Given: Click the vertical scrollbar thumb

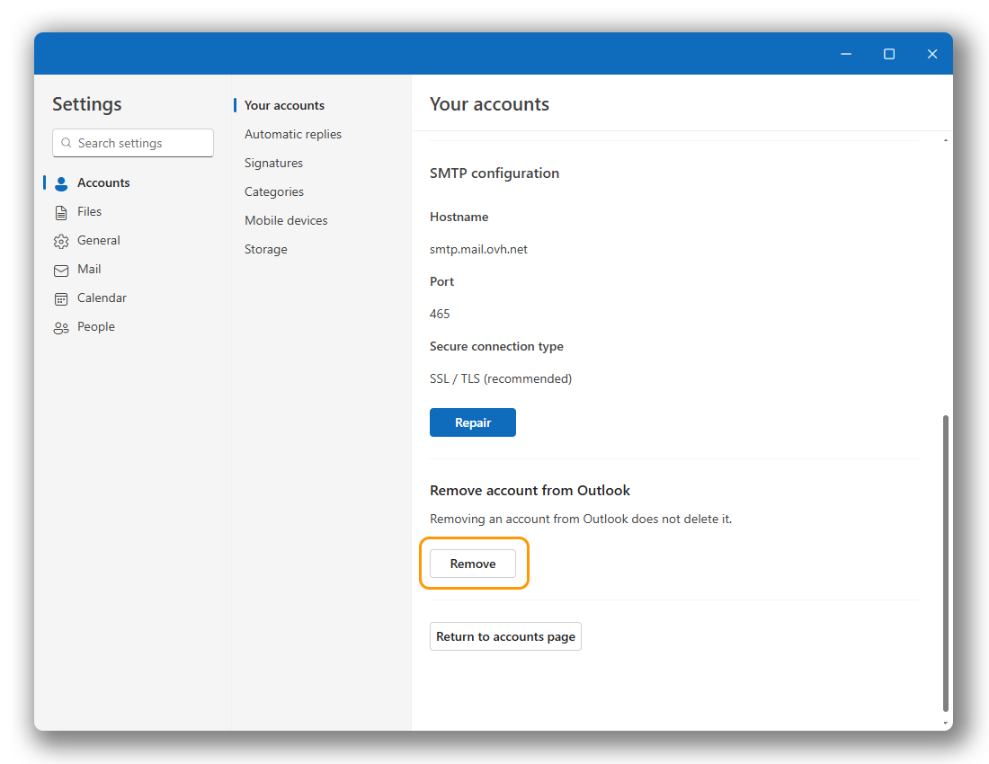Looking at the screenshot, I should click(944, 562).
